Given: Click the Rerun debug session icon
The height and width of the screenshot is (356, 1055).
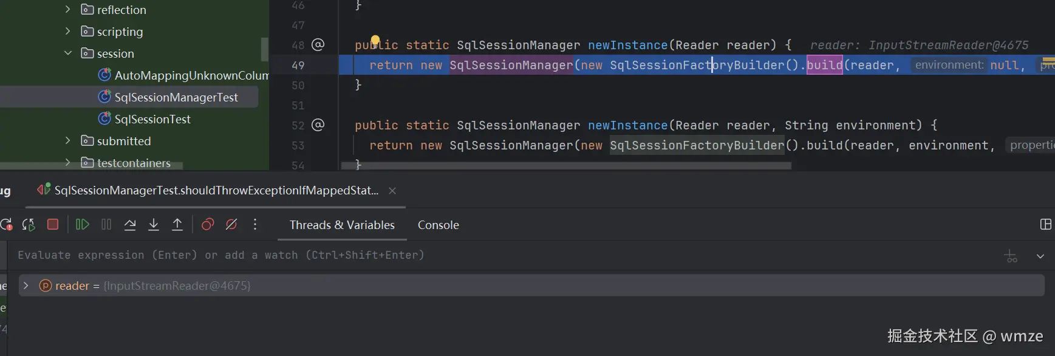Looking at the screenshot, I should (x=7, y=225).
